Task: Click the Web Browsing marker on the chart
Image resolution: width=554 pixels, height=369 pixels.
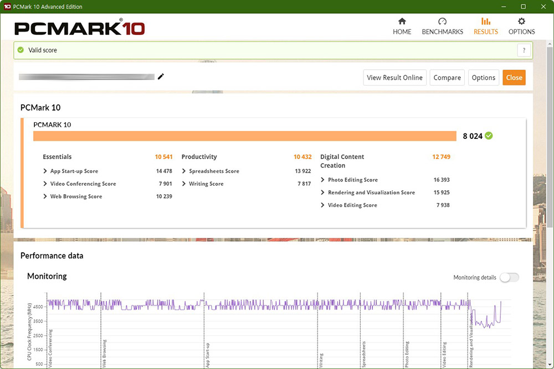Action: [x=105, y=354]
